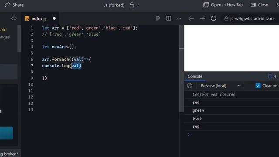Click the console prompt input arrow
This screenshot has height=157, width=279.
click(x=188, y=135)
